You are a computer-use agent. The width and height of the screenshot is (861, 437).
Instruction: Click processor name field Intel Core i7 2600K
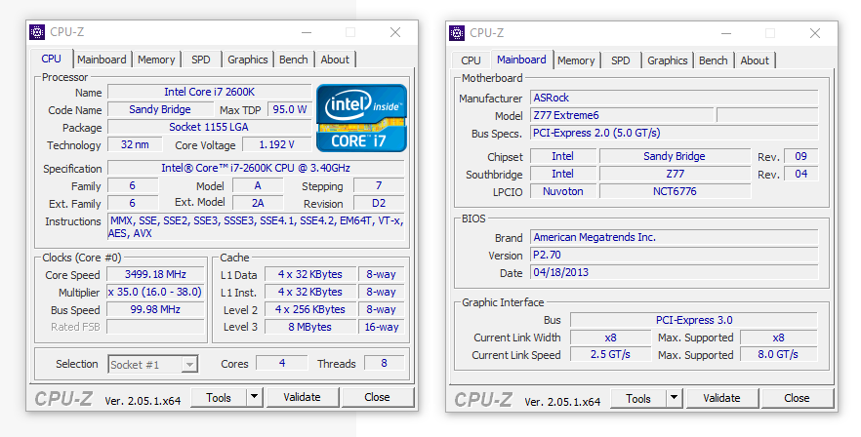(209, 92)
